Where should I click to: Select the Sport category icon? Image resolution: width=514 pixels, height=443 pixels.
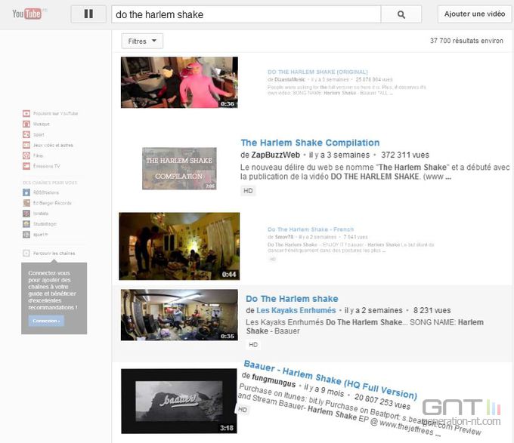(x=26, y=134)
